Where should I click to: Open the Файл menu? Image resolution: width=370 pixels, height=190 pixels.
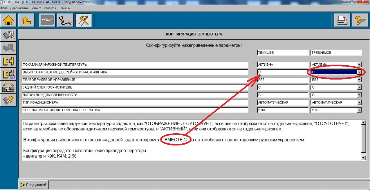[4, 8]
